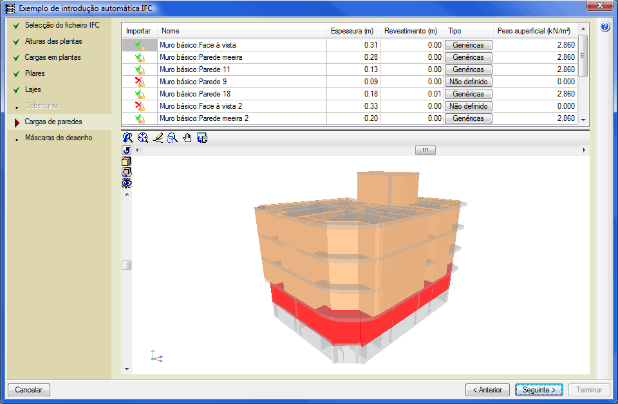The image size is (618, 404).
Task: Select Cargas de paredes step
Action: [53, 122]
